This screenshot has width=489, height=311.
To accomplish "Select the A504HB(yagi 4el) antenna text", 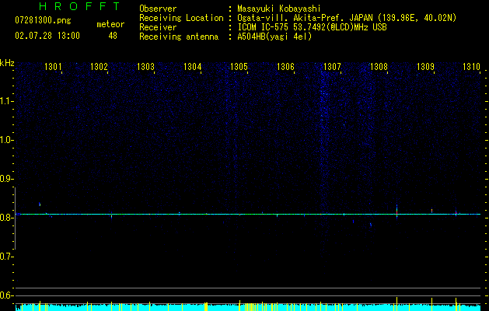I will tap(274, 37).
